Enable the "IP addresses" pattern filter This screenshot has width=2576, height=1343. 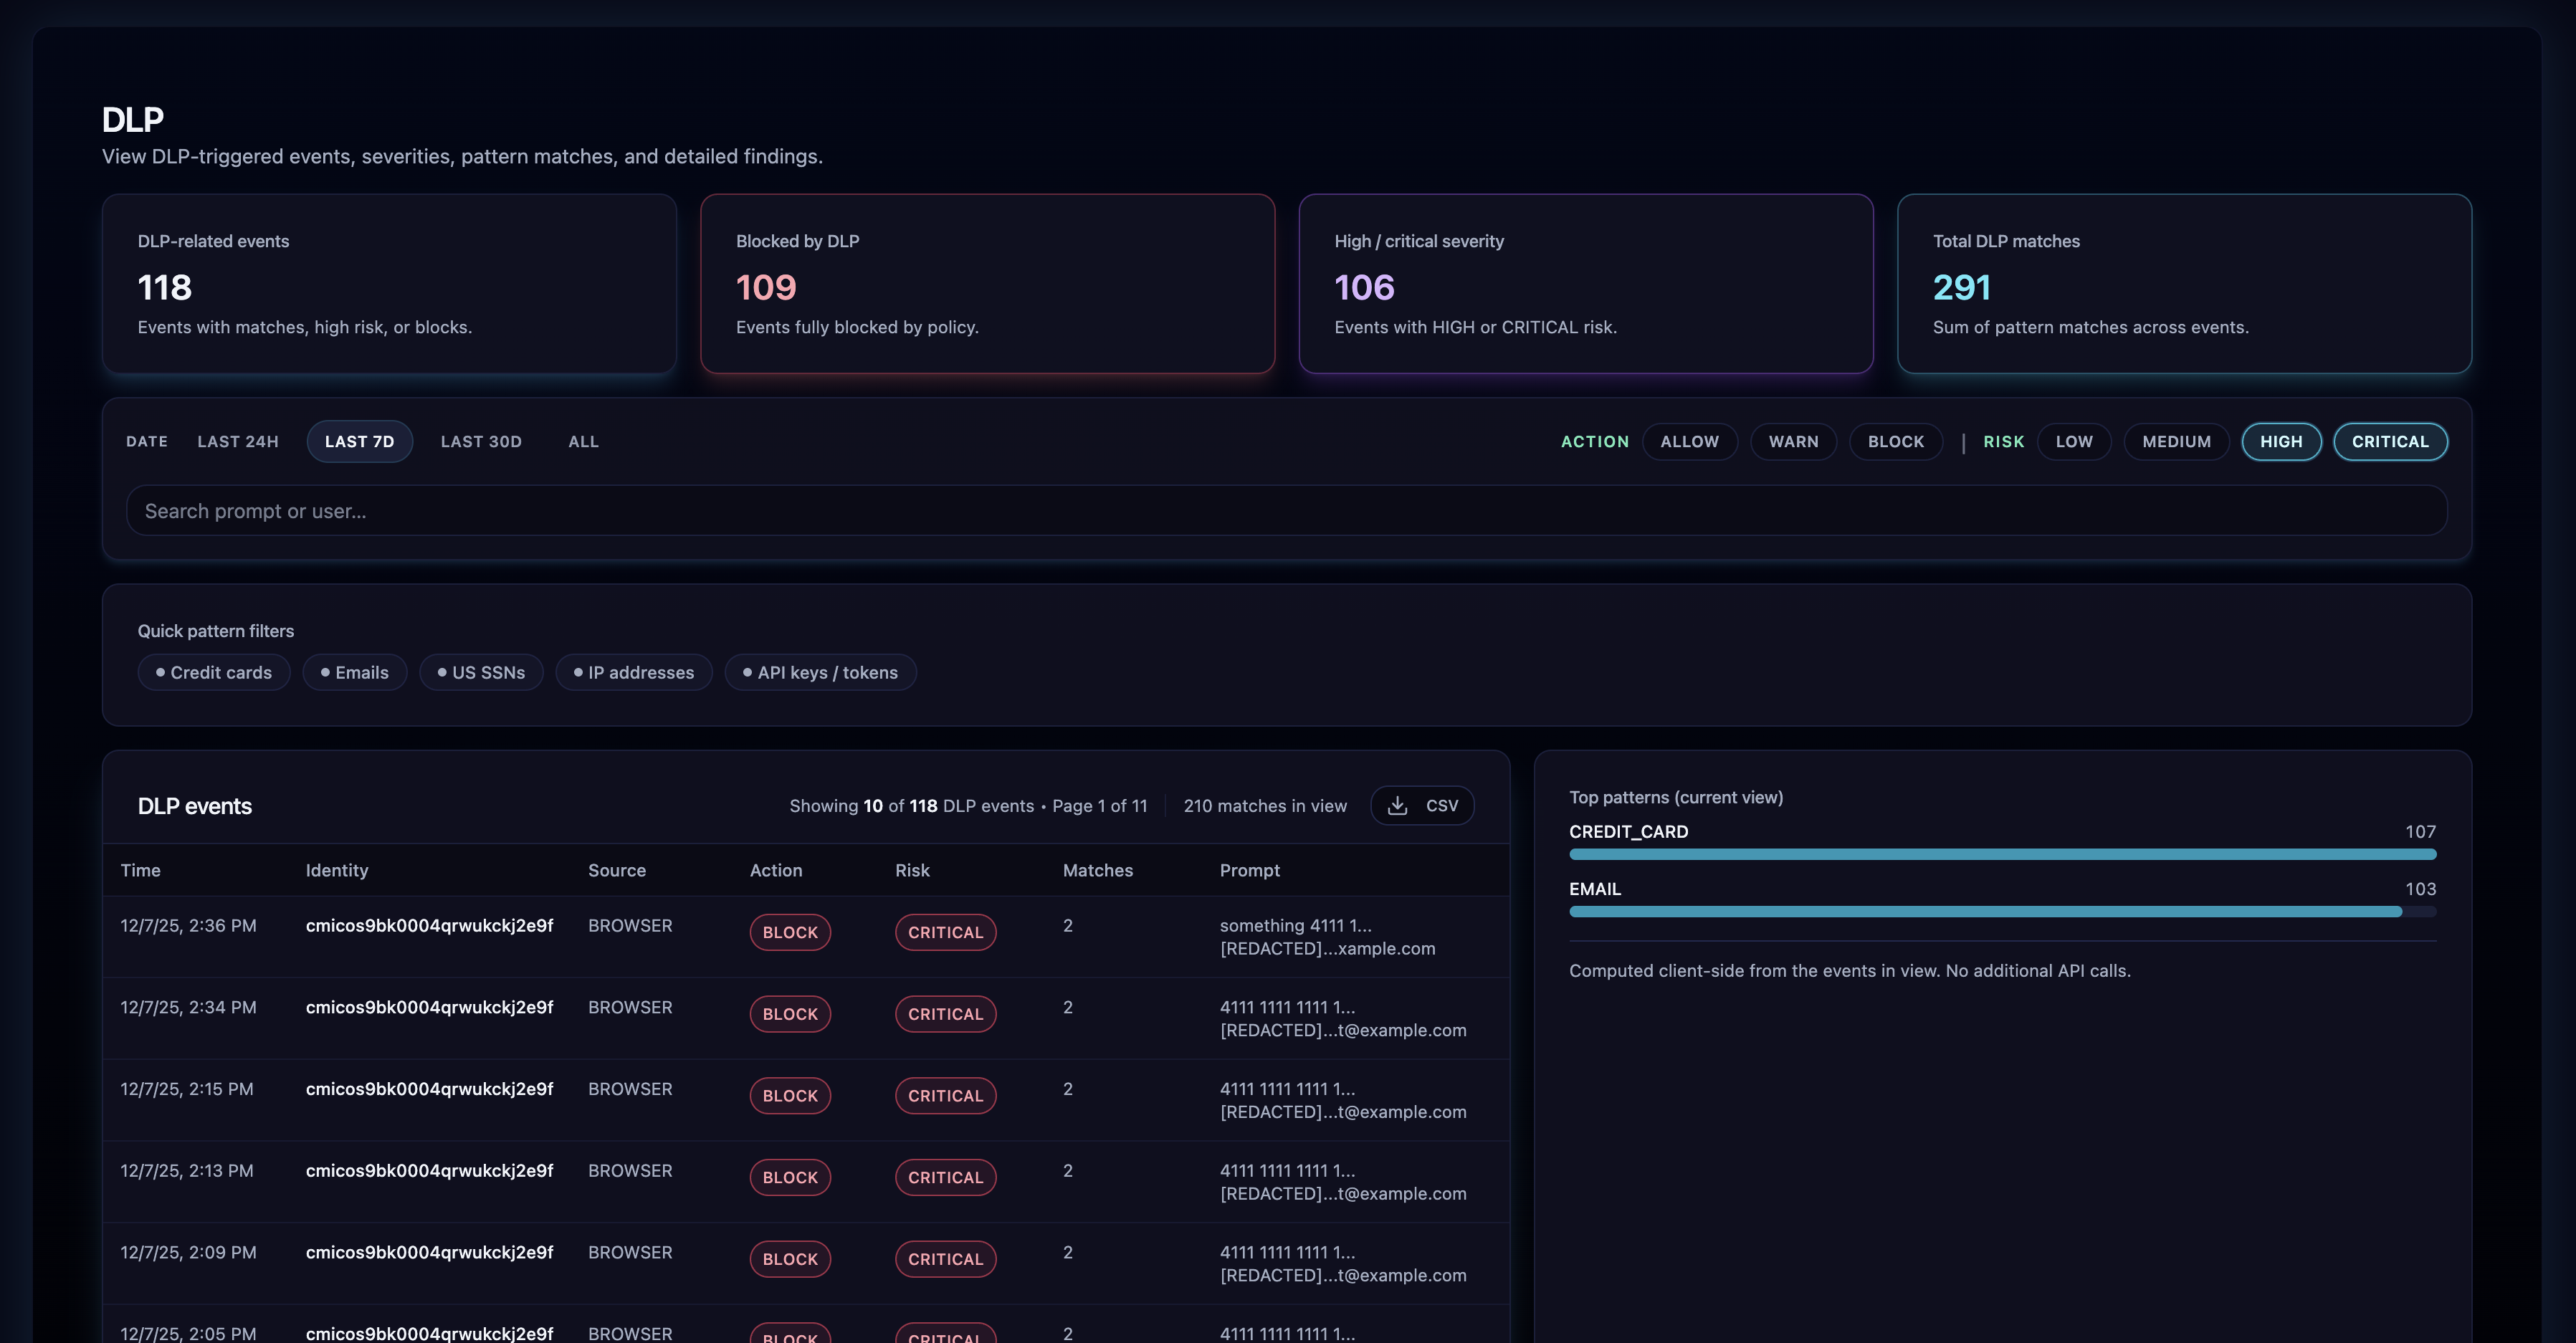[x=633, y=672]
